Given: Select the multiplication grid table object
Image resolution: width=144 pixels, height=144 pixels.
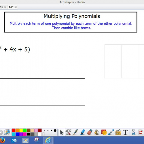Looking at the screenshot, I should coord(124,61).
